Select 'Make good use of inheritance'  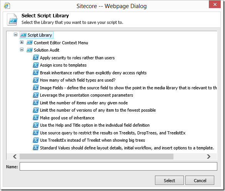(67, 118)
